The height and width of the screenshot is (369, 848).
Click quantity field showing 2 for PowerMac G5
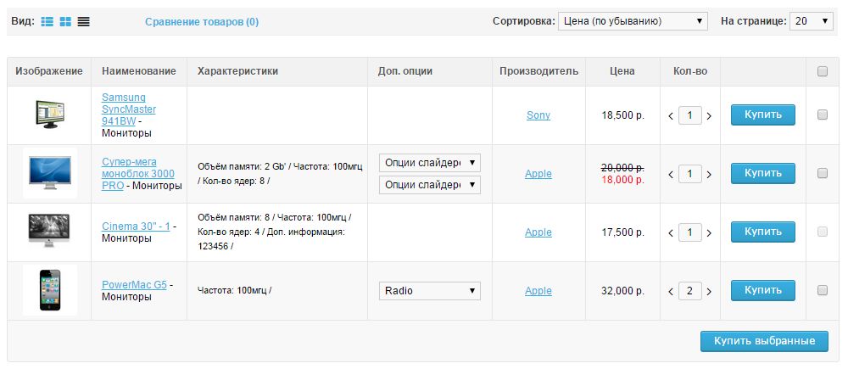tap(689, 291)
